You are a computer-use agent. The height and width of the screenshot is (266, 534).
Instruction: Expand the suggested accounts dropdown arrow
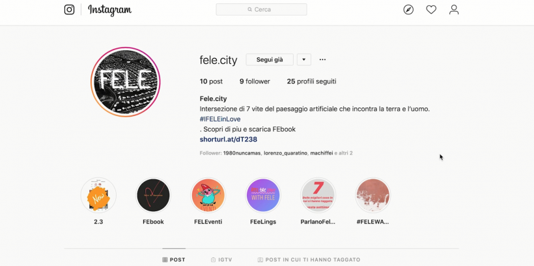point(303,60)
